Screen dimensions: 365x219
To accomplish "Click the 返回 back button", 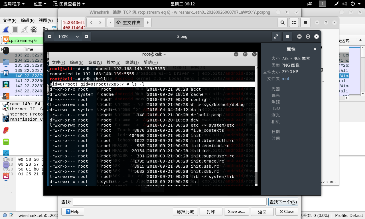I will [262, 212].
